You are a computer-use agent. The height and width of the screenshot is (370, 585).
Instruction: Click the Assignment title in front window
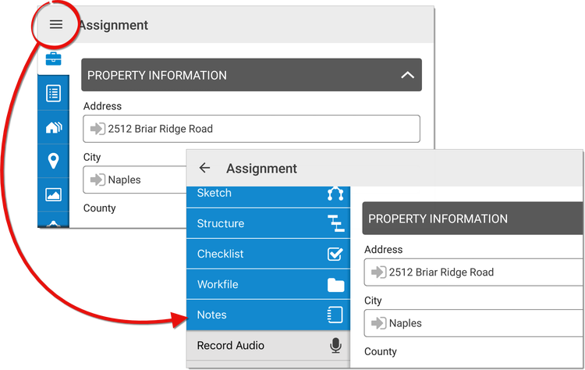coord(261,169)
